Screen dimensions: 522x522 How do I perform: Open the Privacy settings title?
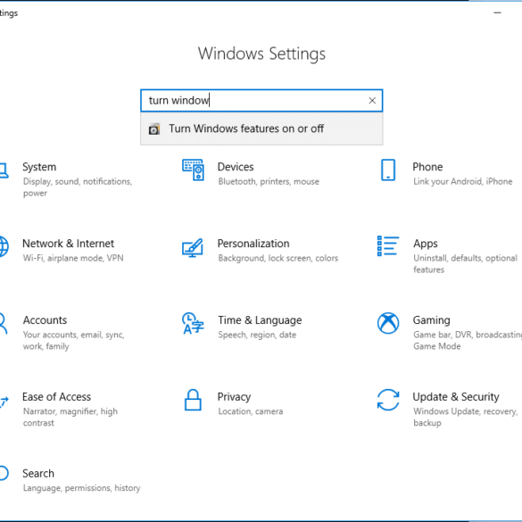(x=234, y=397)
